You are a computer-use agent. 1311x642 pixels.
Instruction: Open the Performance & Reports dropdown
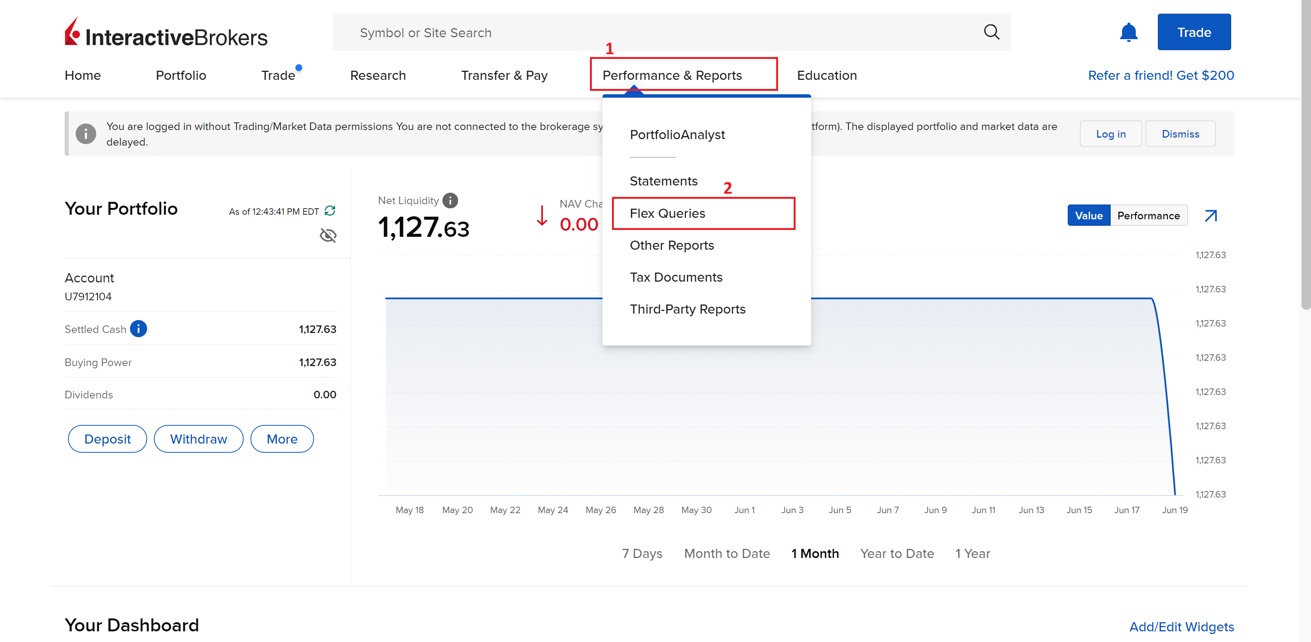click(x=672, y=75)
